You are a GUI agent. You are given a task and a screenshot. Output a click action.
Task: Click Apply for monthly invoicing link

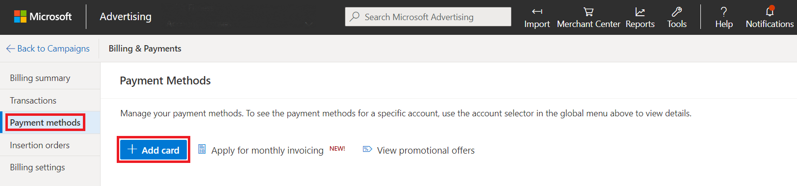[267, 151]
